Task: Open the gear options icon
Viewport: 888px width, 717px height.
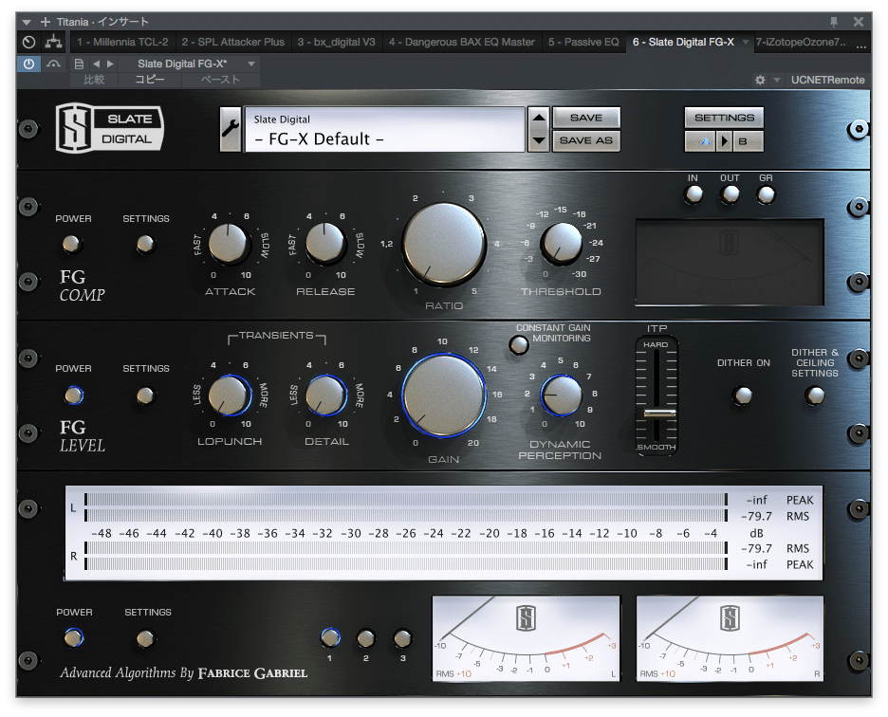Action: coord(760,80)
